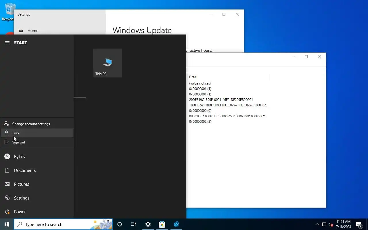Viewport: 368px width, 230px height.
Task: Expand the START hamburger menu
Action: pos(7,43)
